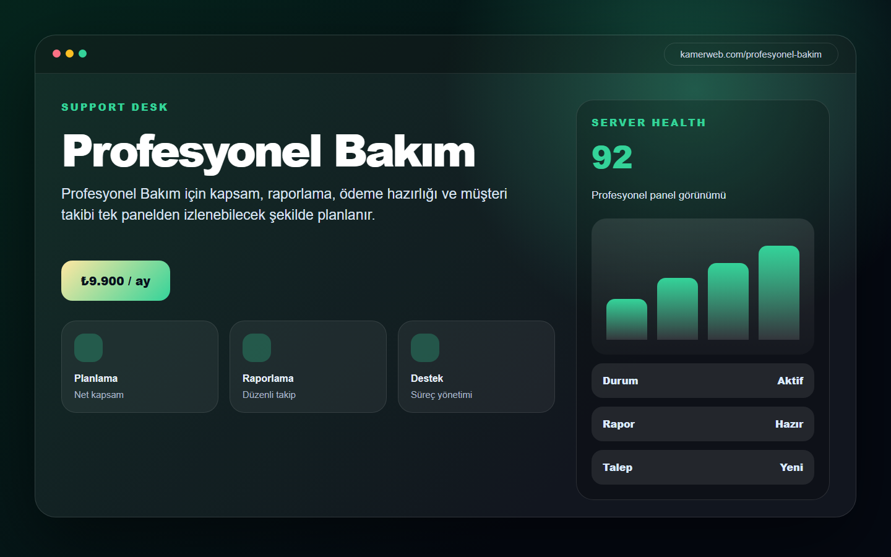Select the Düzenli takip subtitle
The width and height of the screenshot is (891, 557).
point(269,395)
